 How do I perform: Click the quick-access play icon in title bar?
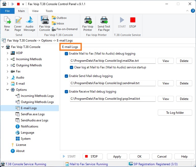pyautogui.click(x=13, y=4)
